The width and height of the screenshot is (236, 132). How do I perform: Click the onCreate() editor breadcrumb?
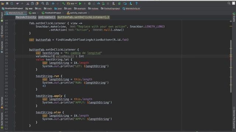(47, 17)
